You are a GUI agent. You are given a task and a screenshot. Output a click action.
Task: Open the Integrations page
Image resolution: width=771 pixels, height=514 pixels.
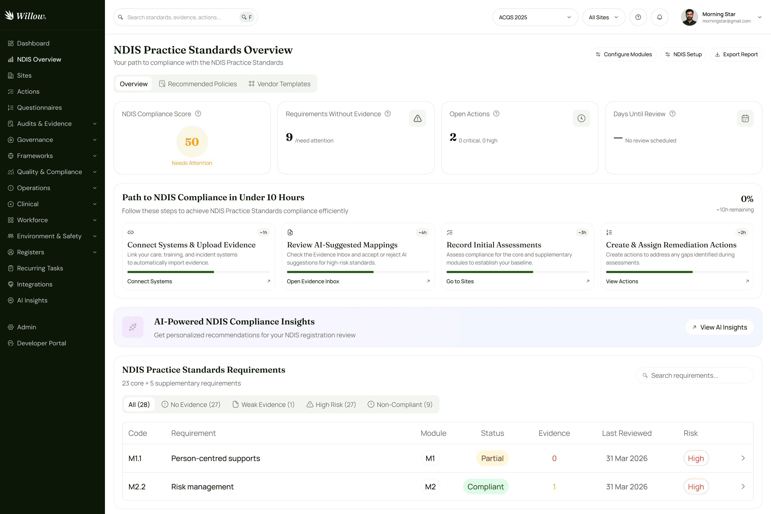tap(34, 284)
